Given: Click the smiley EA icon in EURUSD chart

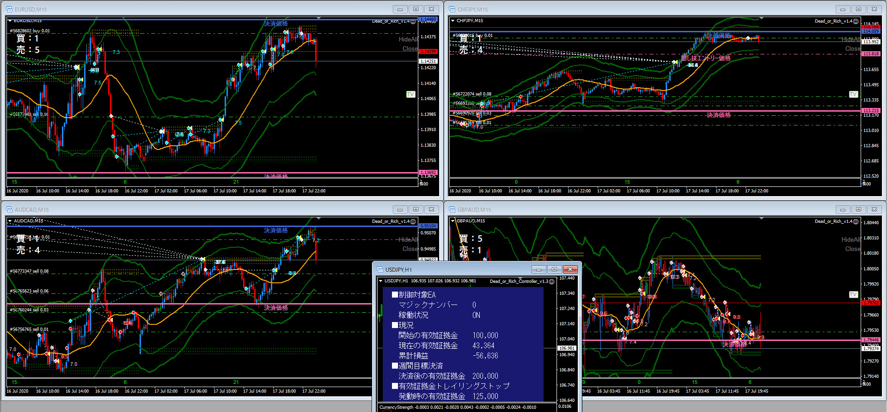Looking at the screenshot, I should [413, 21].
